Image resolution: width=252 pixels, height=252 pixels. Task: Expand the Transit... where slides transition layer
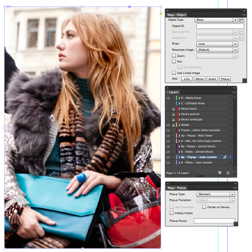pos(179,130)
